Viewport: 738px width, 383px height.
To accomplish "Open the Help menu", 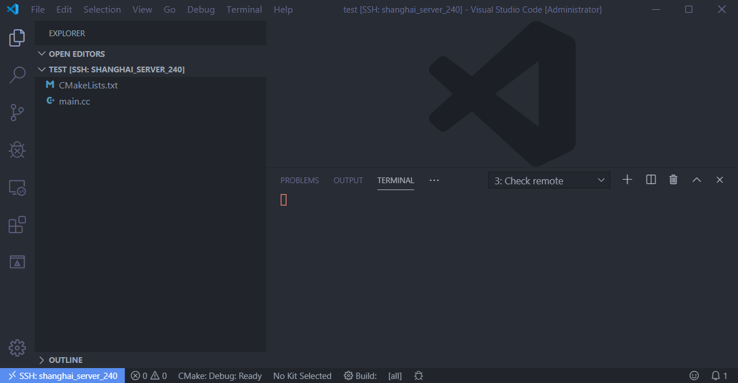I will (283, 9).
